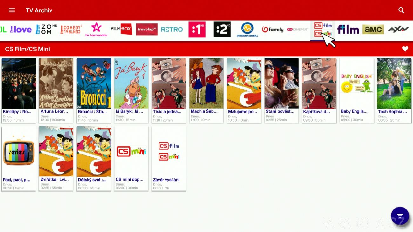Toggle the favorite heart for CS Film/CS Mini
The height and width of the screenshot is (232, 413).
pyautogui.click(x=405, y=49)
